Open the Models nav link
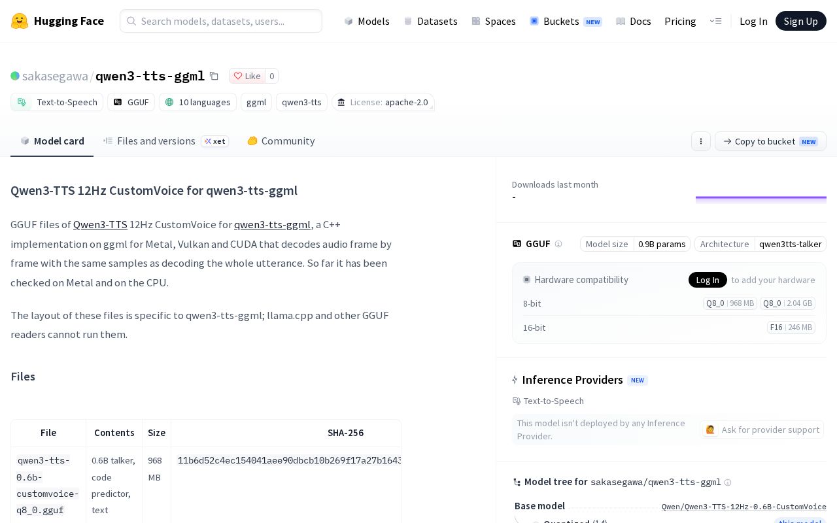 pyautogui.click(x=367, y=21)
